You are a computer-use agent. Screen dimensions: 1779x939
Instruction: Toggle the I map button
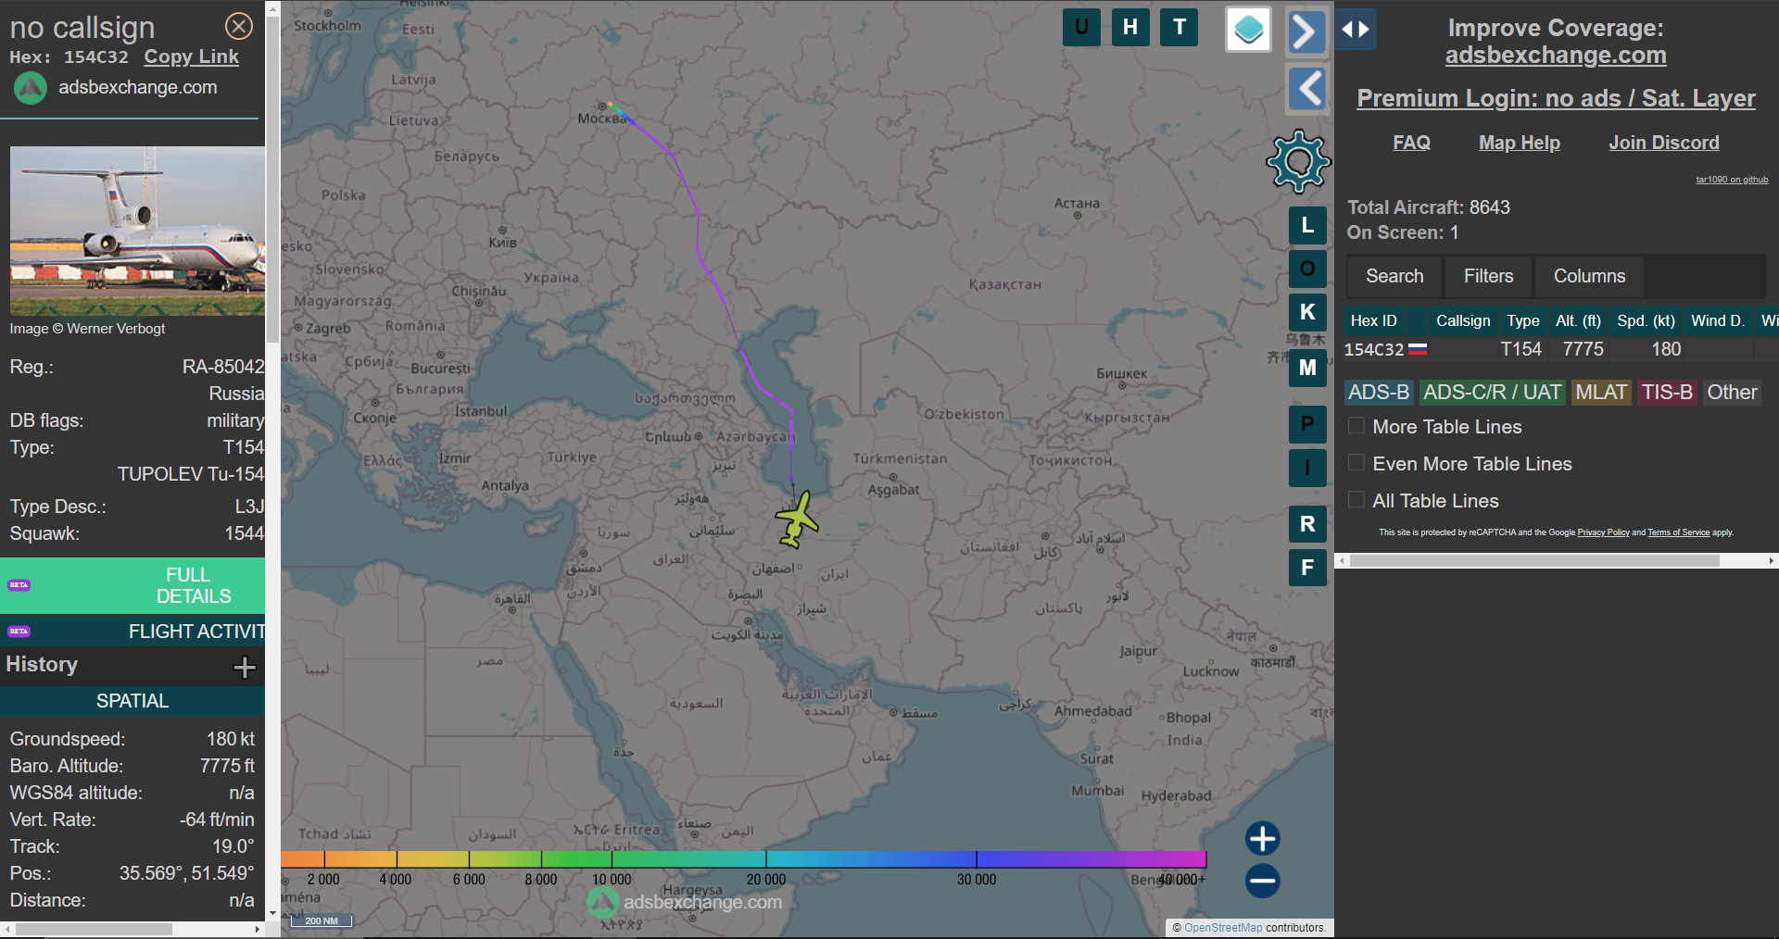(x=1307, y=468)
